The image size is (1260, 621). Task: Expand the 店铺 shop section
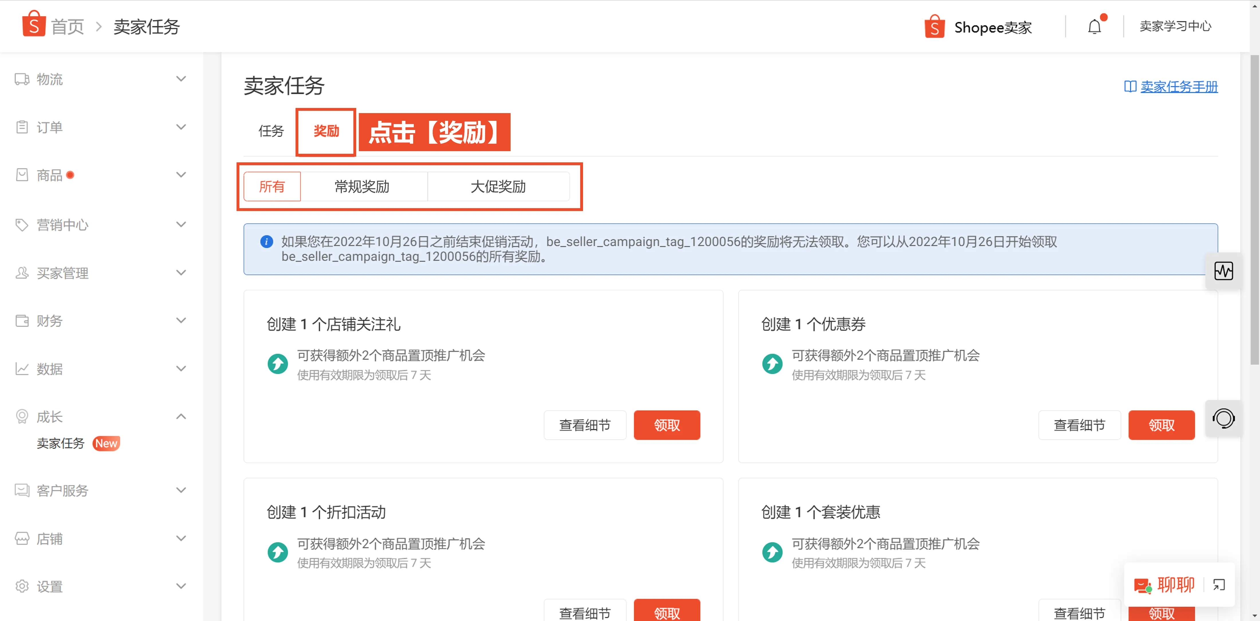click(182, 538)
